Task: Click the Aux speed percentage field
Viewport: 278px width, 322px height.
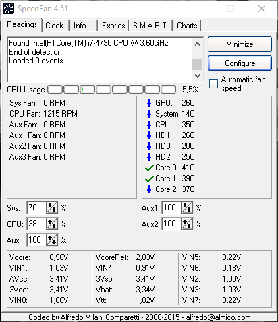Action: pyautogui.click(x=36, y=240)
